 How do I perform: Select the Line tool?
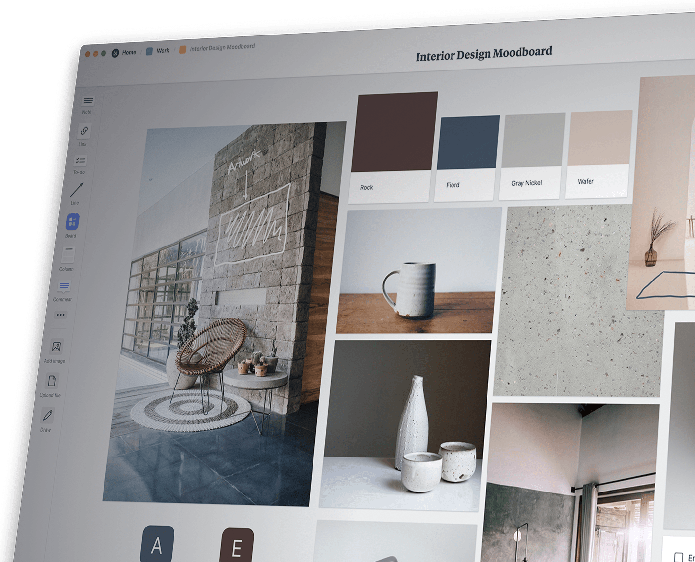(76, 189)
